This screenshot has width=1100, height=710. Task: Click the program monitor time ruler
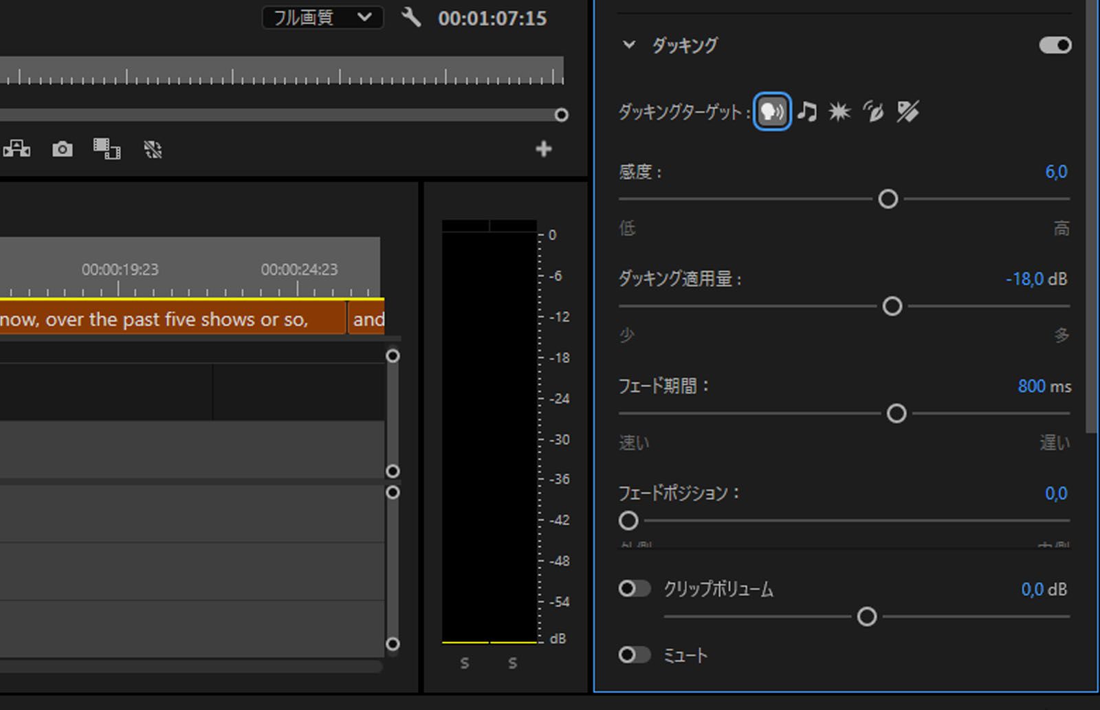(x=282, y=71)
